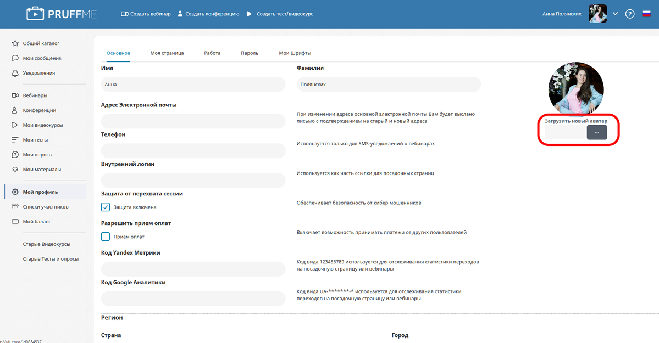The height and width of the screenshot is (343, 659).
Task: Click the header avatar thumbnail
Action: 597,14
